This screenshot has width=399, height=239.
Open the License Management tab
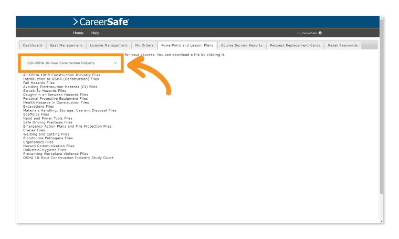pos(109,45)
